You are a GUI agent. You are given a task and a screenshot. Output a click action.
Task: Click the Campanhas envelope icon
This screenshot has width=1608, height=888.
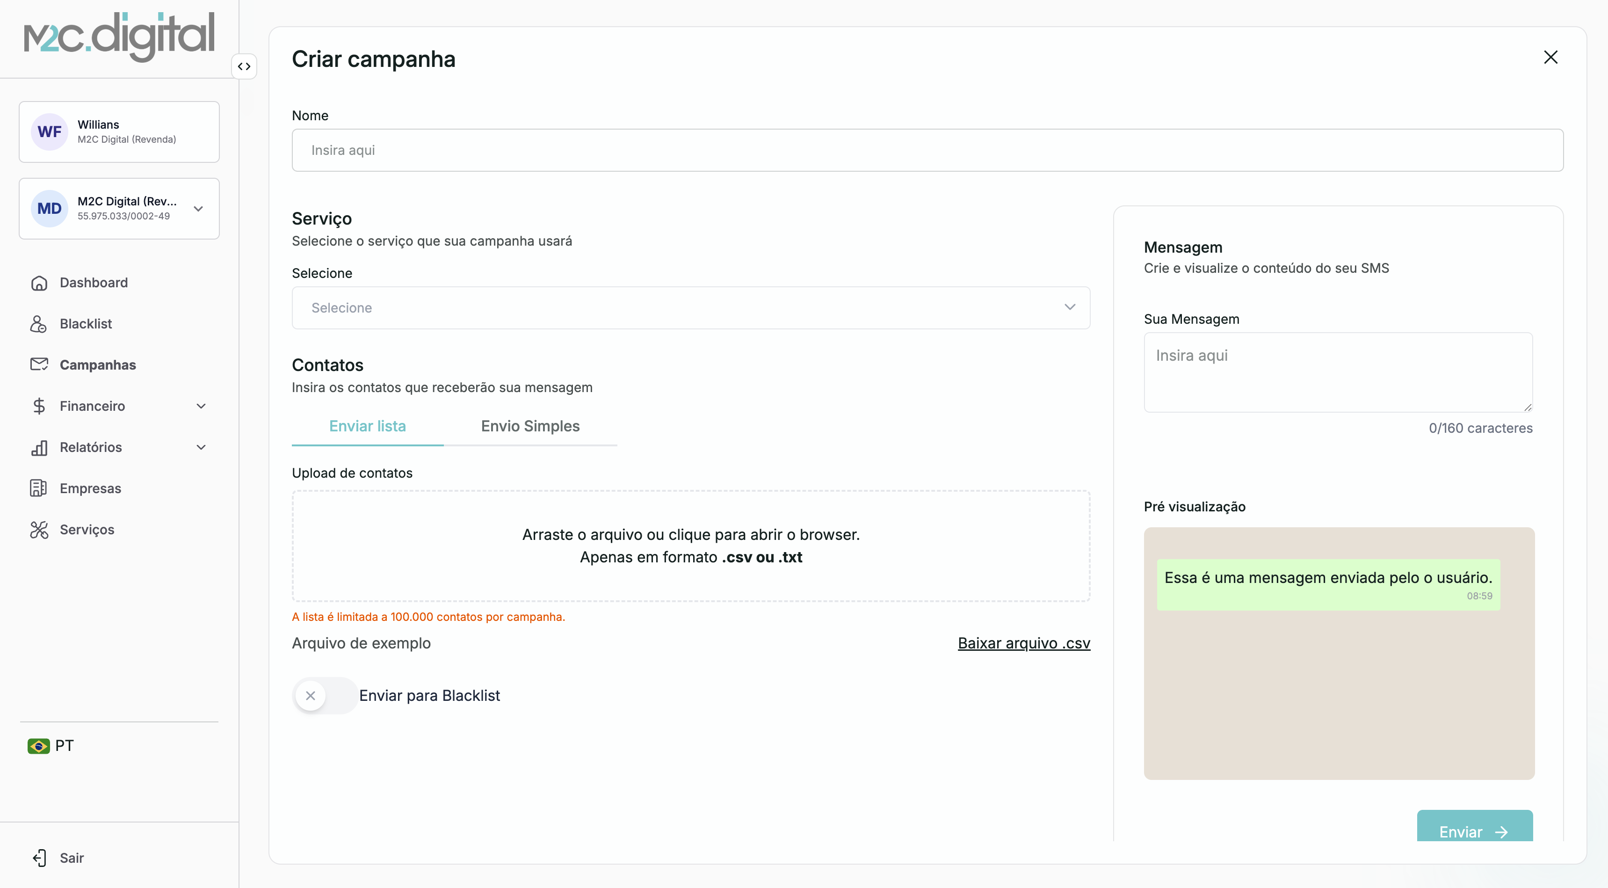[x=39, y=364]
